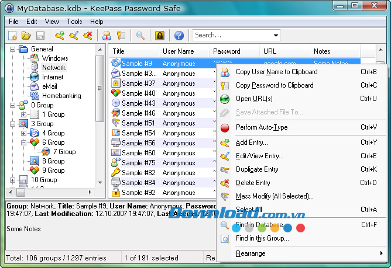
Task: Choose Edit/View Entry... in context menu
Action: click(301, 156)
